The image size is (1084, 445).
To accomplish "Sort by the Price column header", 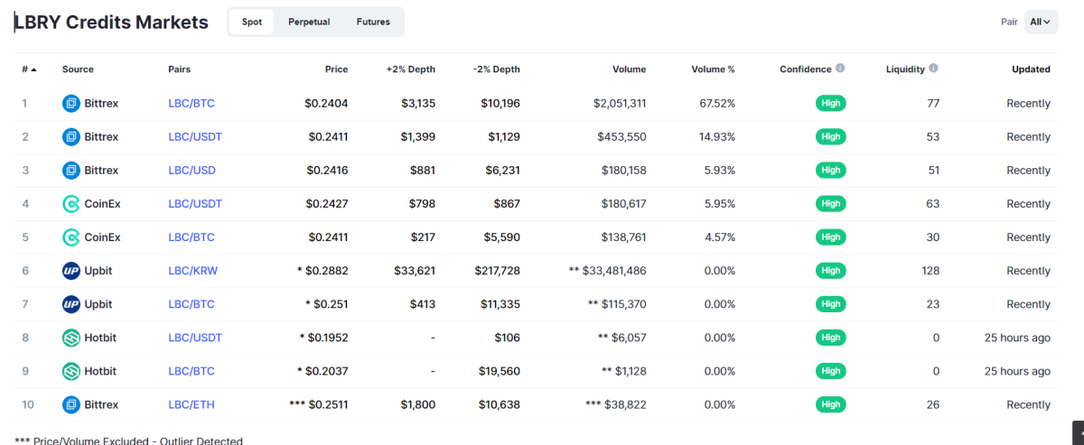I will (x=336, y=70).
